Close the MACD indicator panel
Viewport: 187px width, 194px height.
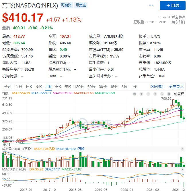pyautogui.click(x=182, y=169)
